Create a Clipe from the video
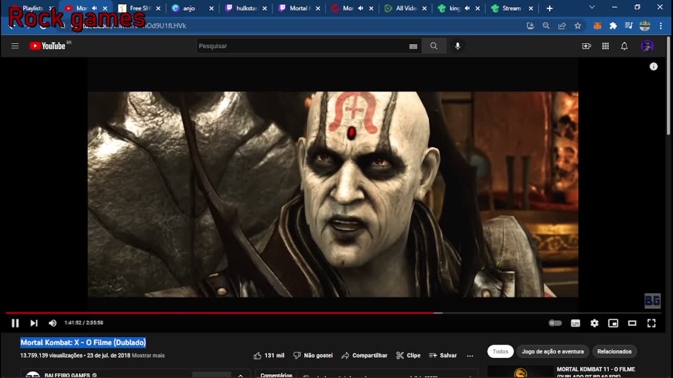Viewport: 673px width, 378px height. [x=408, y=355]
